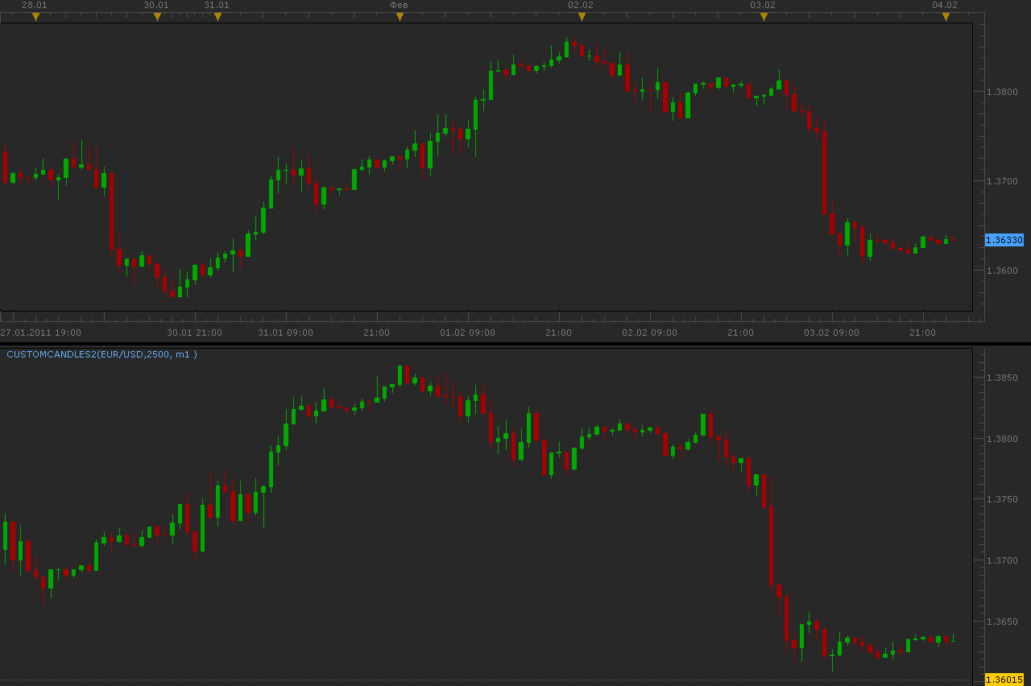
Task: Click 1.3700 on the upper chart price scale
Action: pos(1003,181)
